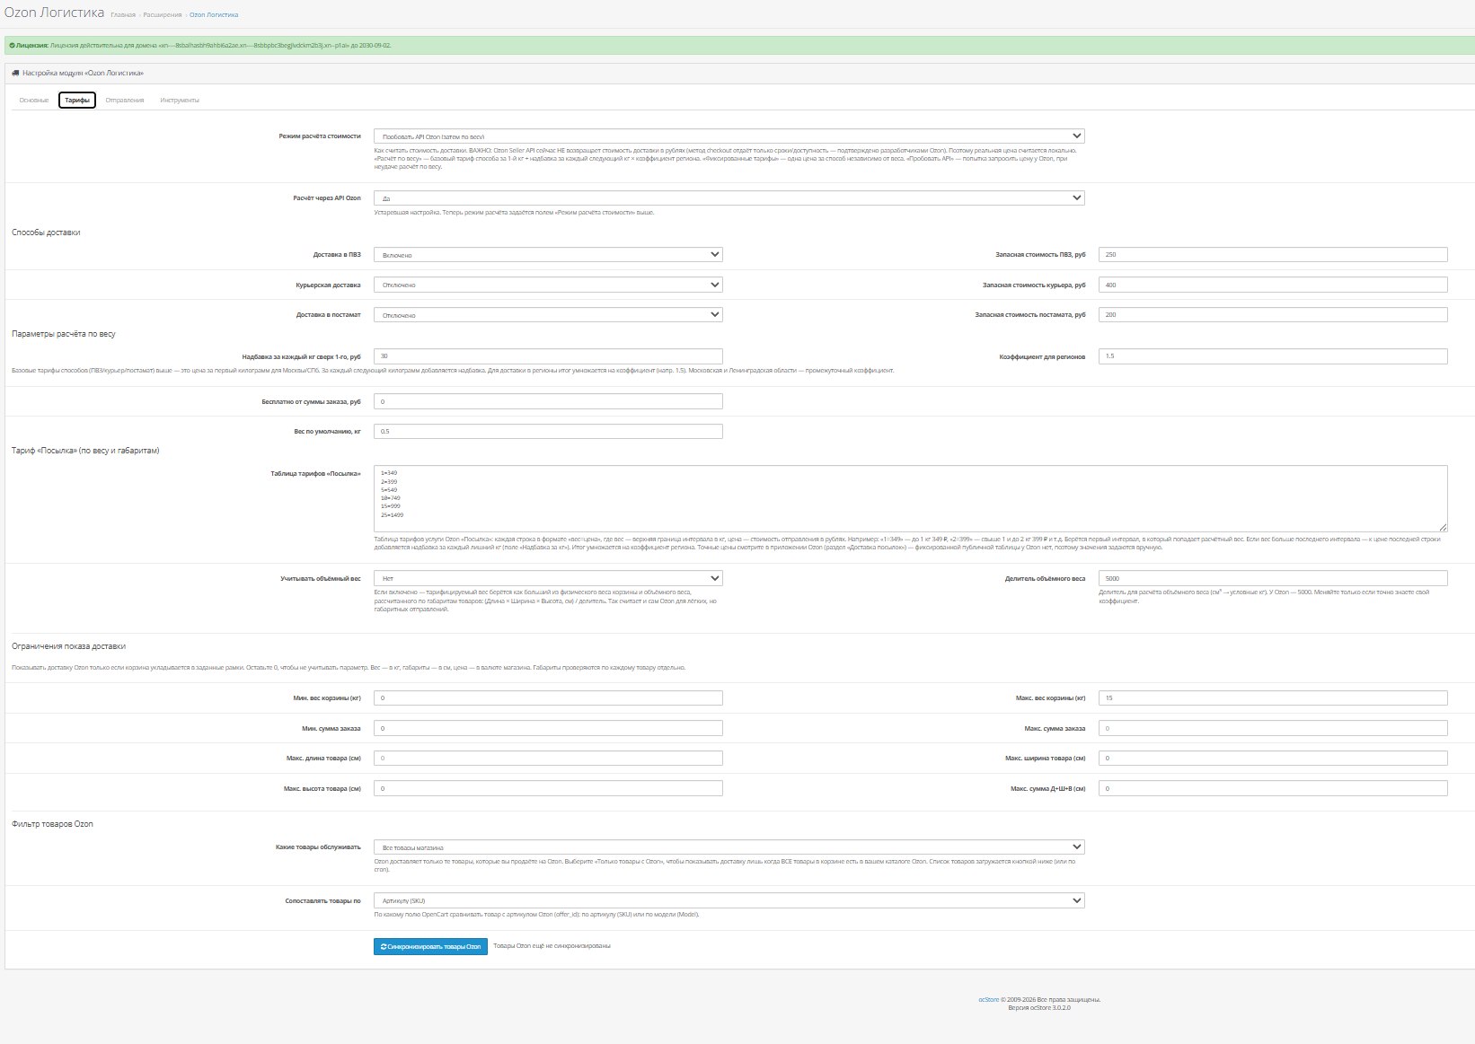
Task: Click the "Параметры расчёта по весу" heading
Action: click(x=64, y=334)
